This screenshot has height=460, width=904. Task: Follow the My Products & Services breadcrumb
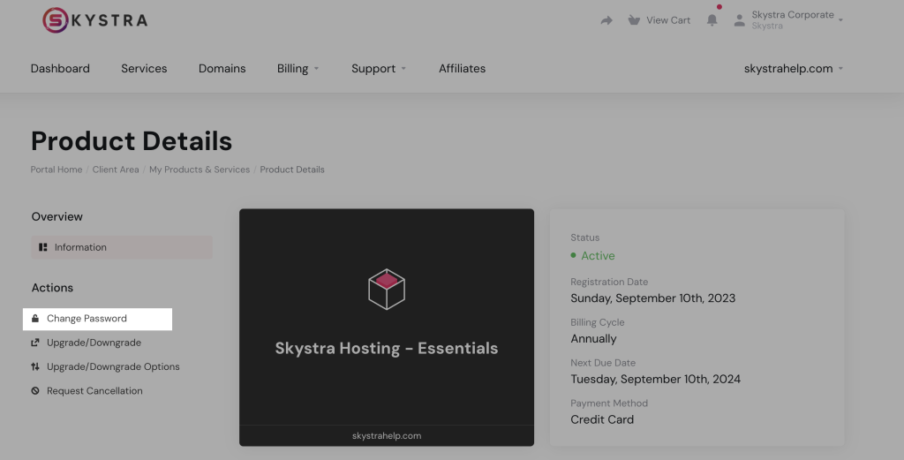click(x=200, y=170)
